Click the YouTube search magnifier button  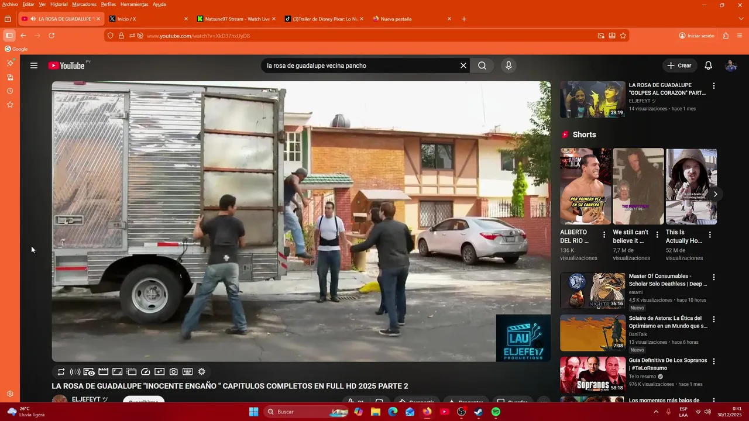pyautogui.click(x=482, y=65)
